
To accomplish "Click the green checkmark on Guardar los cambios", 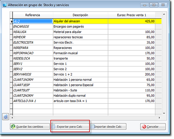I will (x=13, y=126).
